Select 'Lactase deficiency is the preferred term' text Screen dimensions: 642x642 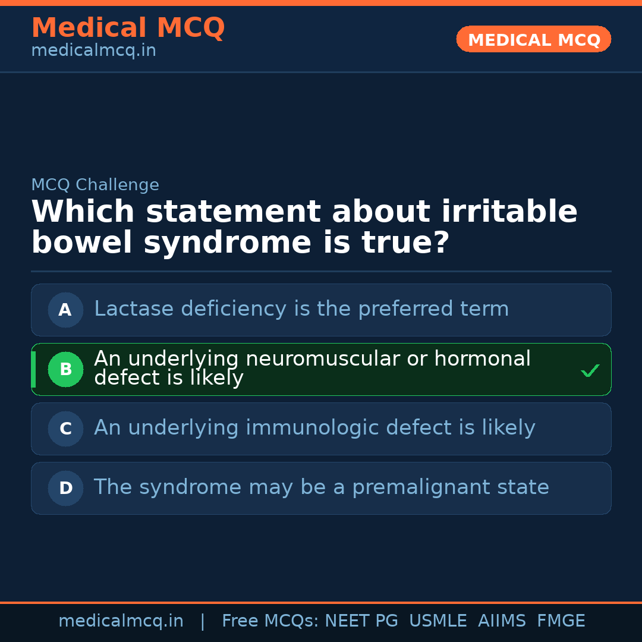coord(301,309)
